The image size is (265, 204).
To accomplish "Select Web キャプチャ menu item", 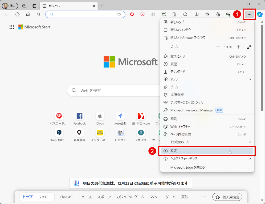I will 207,127.
